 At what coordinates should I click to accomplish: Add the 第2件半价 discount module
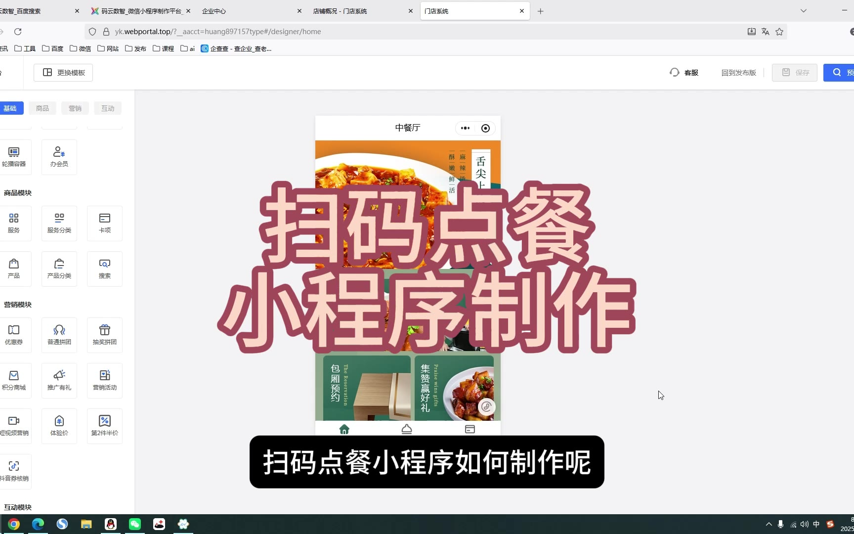click(x=104, y=426)
